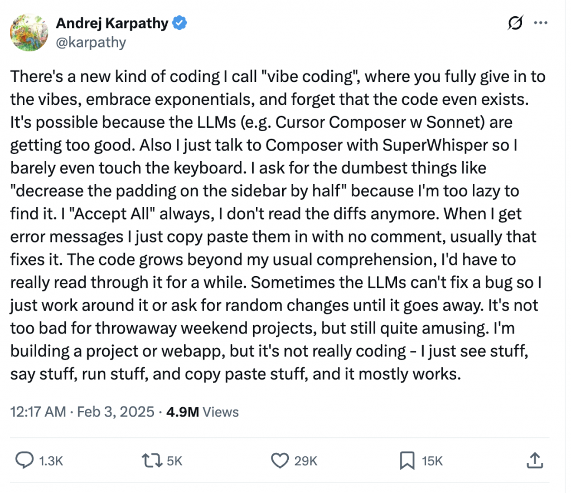The width and height of the screenshot is (571, 493).
Task: Toggle the heart like icon
Action: pyautogui.click(x=279, y=461)
